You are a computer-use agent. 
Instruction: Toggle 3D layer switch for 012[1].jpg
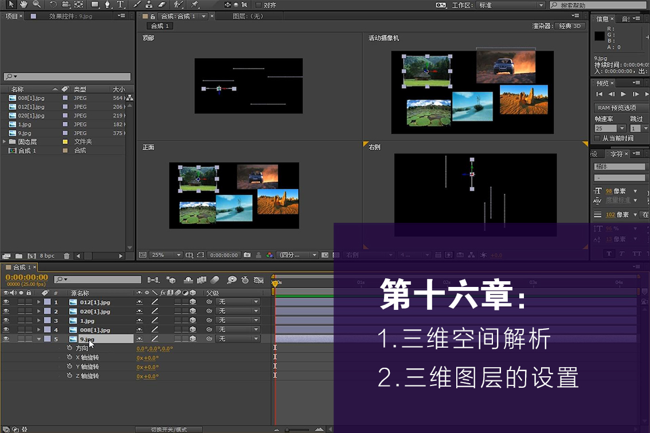(x=193, y=302)
